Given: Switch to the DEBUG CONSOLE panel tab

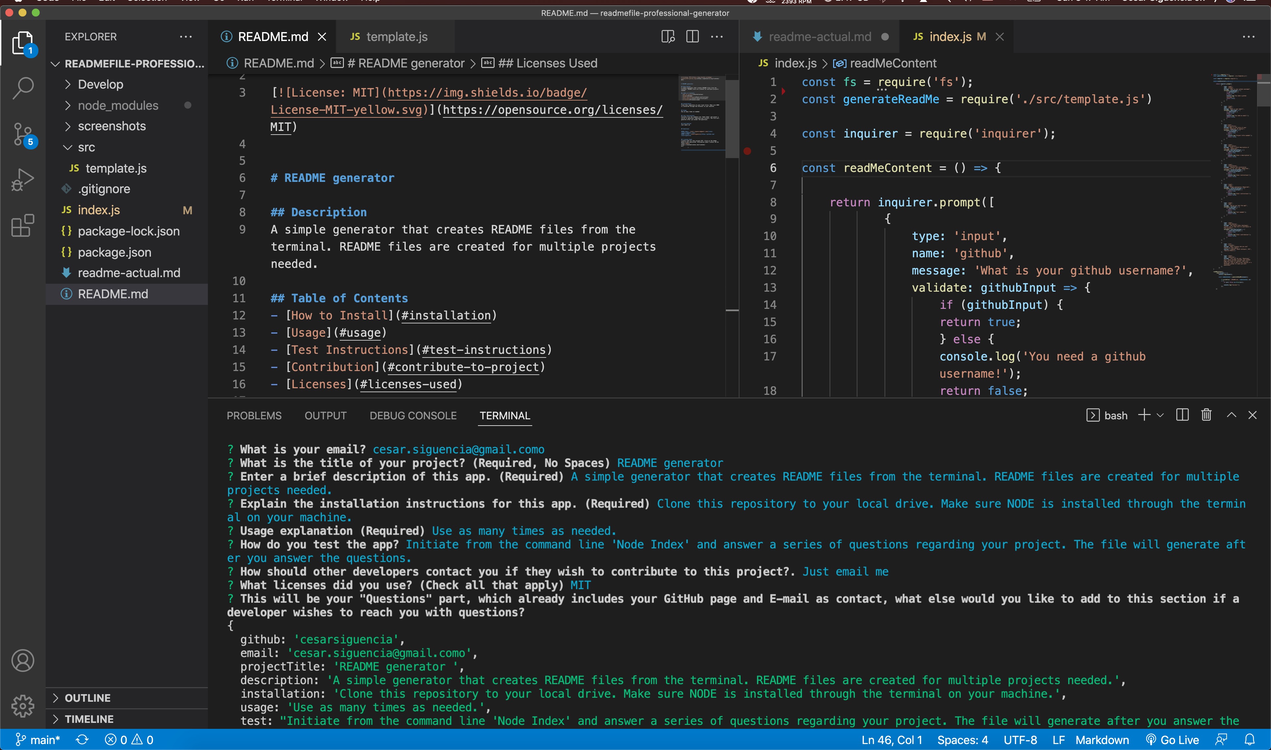Looking at the screenshot, I should 413,415.
